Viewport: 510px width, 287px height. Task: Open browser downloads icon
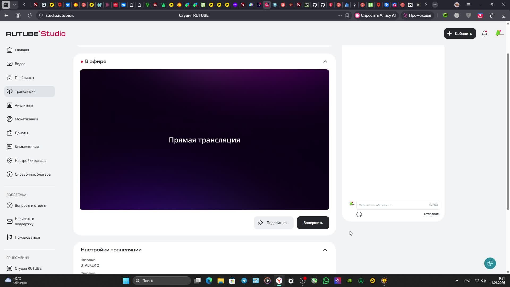click(503, 15)
